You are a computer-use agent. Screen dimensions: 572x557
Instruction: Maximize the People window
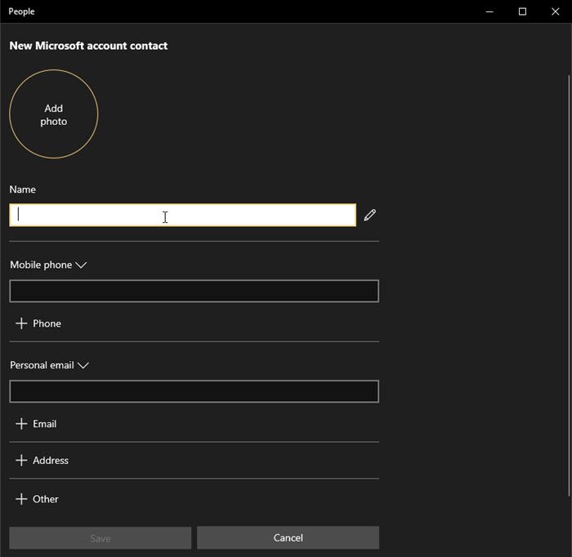(522, 11)
